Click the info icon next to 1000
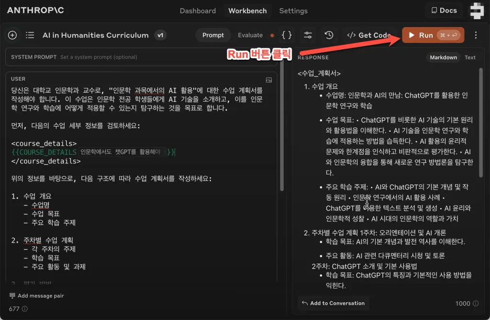 point(477,304)
